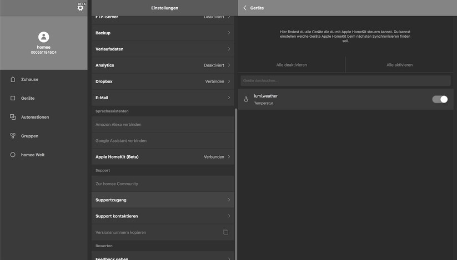Open Apple HomeKit chevron next to Verbunden
This screenshot has width=457, height=260.
pos(229,157)
